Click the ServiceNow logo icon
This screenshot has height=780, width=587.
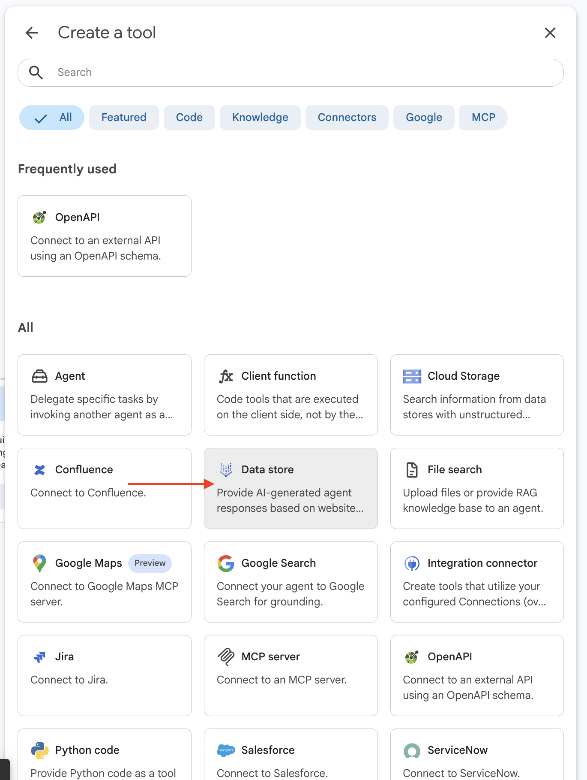(412, 750)
